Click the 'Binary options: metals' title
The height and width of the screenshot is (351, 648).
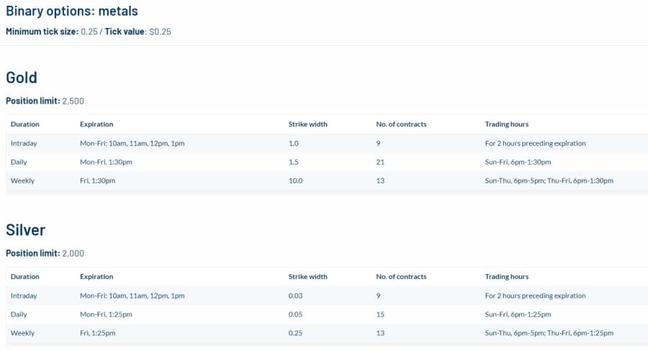click(72, 12)
